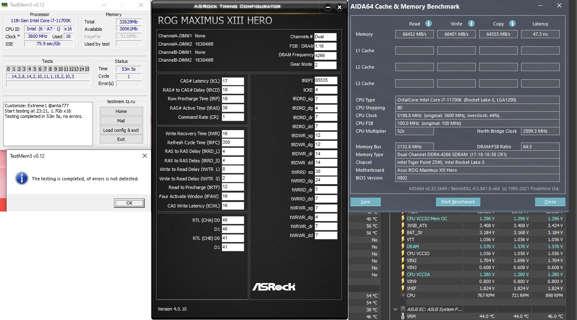The image size is (577, 320).
Task: Click the CAS Write Latency (tCWL) field
Action: [233, 206]
